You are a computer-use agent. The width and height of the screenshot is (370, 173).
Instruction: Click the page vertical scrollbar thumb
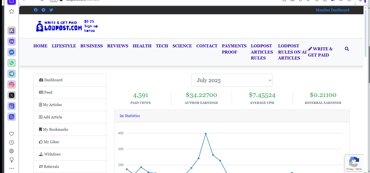pos(366,34)
